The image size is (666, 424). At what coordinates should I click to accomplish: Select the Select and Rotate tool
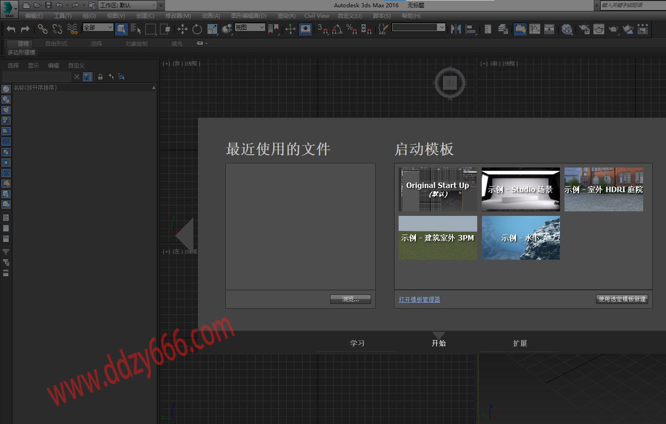(197, 29)
